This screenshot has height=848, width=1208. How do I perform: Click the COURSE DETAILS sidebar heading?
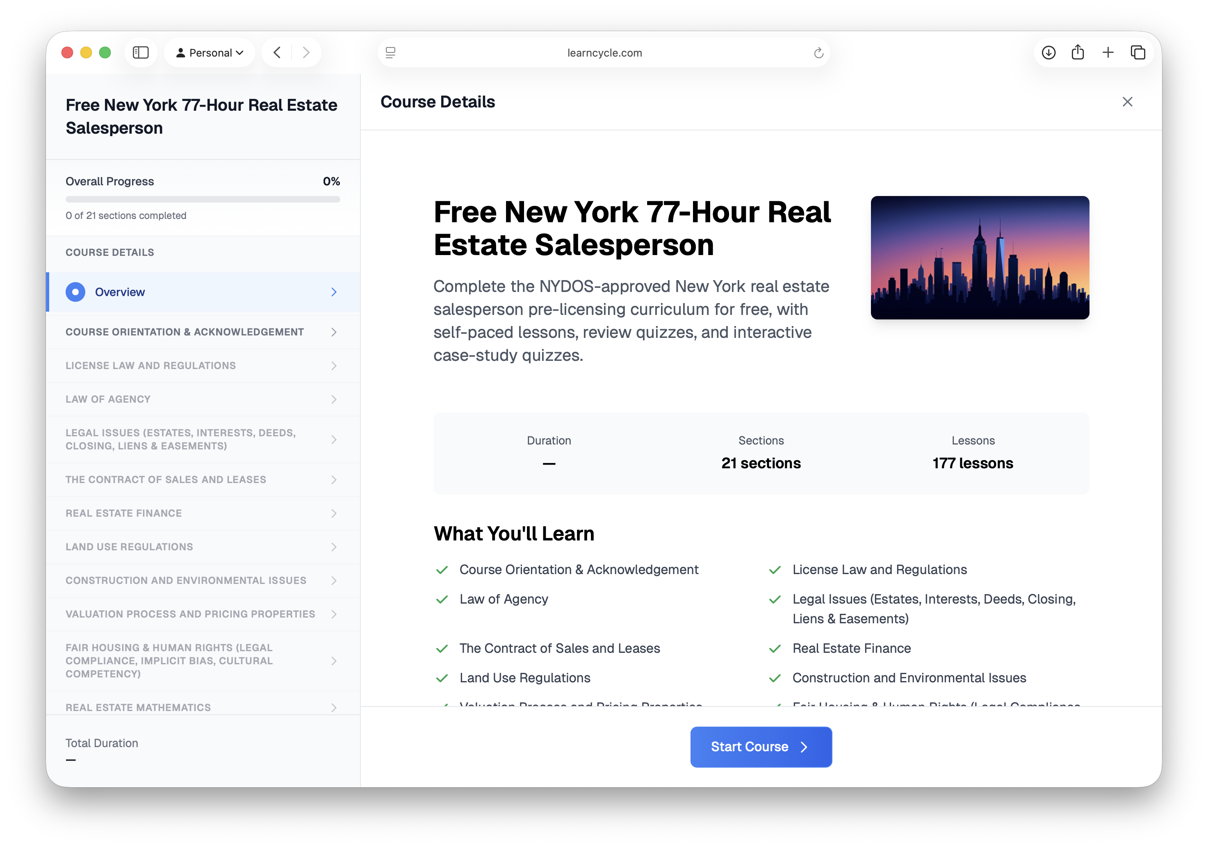109,252
